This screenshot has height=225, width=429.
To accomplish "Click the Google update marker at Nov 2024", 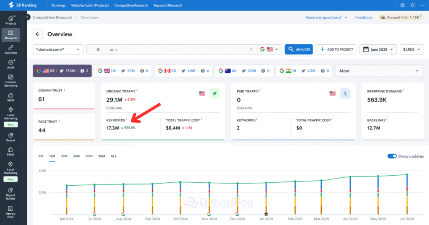I will click(x=209, y=215).
